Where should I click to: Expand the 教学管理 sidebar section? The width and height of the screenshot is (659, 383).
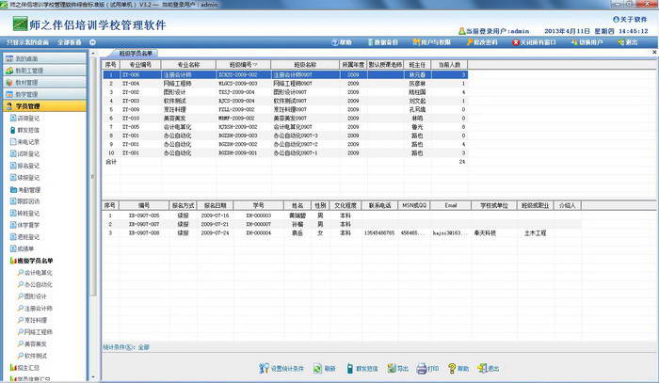pos(44,94)
